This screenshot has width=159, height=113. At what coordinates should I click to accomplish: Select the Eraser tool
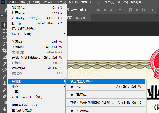[5, 96]
